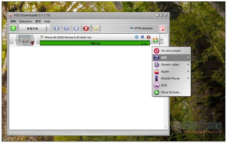Open the folder search toolbar icon

pyautogui.click(x=96, y=28)
